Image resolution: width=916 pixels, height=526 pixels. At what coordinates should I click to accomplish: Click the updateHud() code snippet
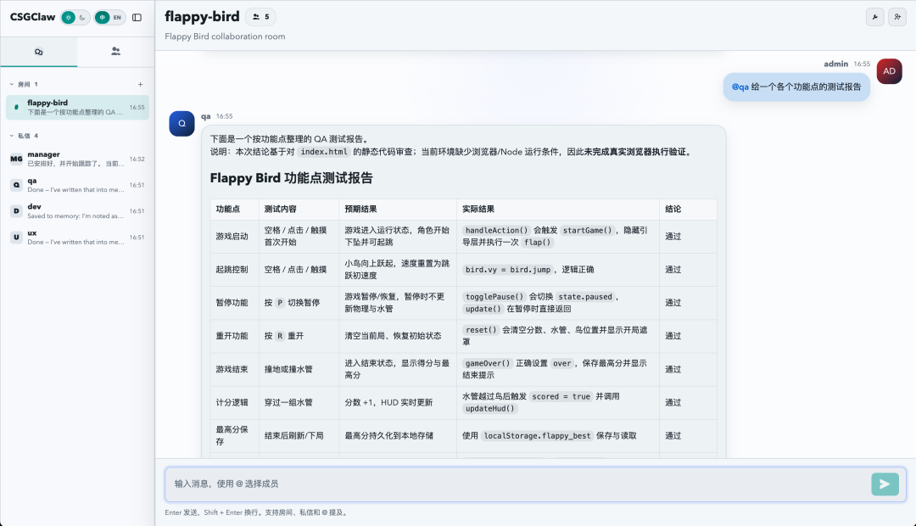point(490,409)
